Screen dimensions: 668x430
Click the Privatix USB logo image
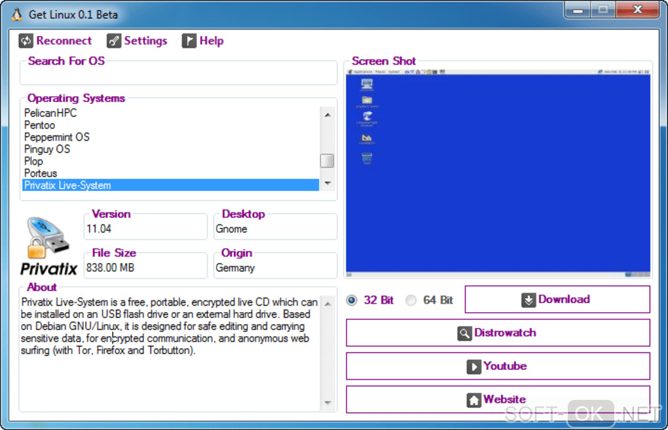pos(48,246)
